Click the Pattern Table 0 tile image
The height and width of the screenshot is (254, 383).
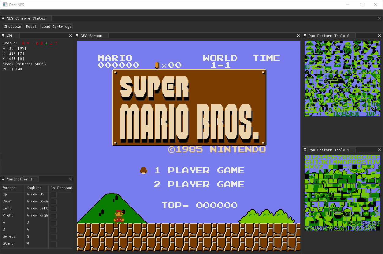pos(342,78)
